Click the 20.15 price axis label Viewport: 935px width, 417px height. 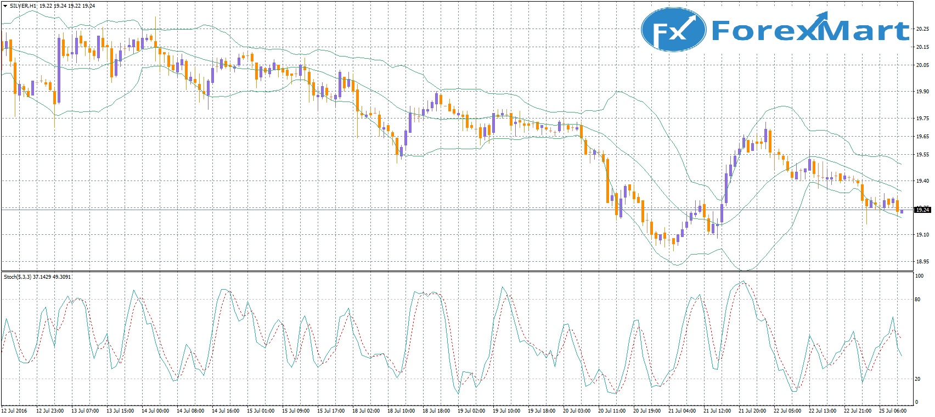922,47
